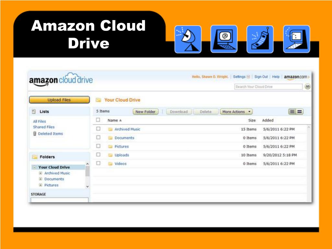This screenshot has width=332, height=249.
Task: Open the Uploads folder link
Action: (x=122, y=155)
